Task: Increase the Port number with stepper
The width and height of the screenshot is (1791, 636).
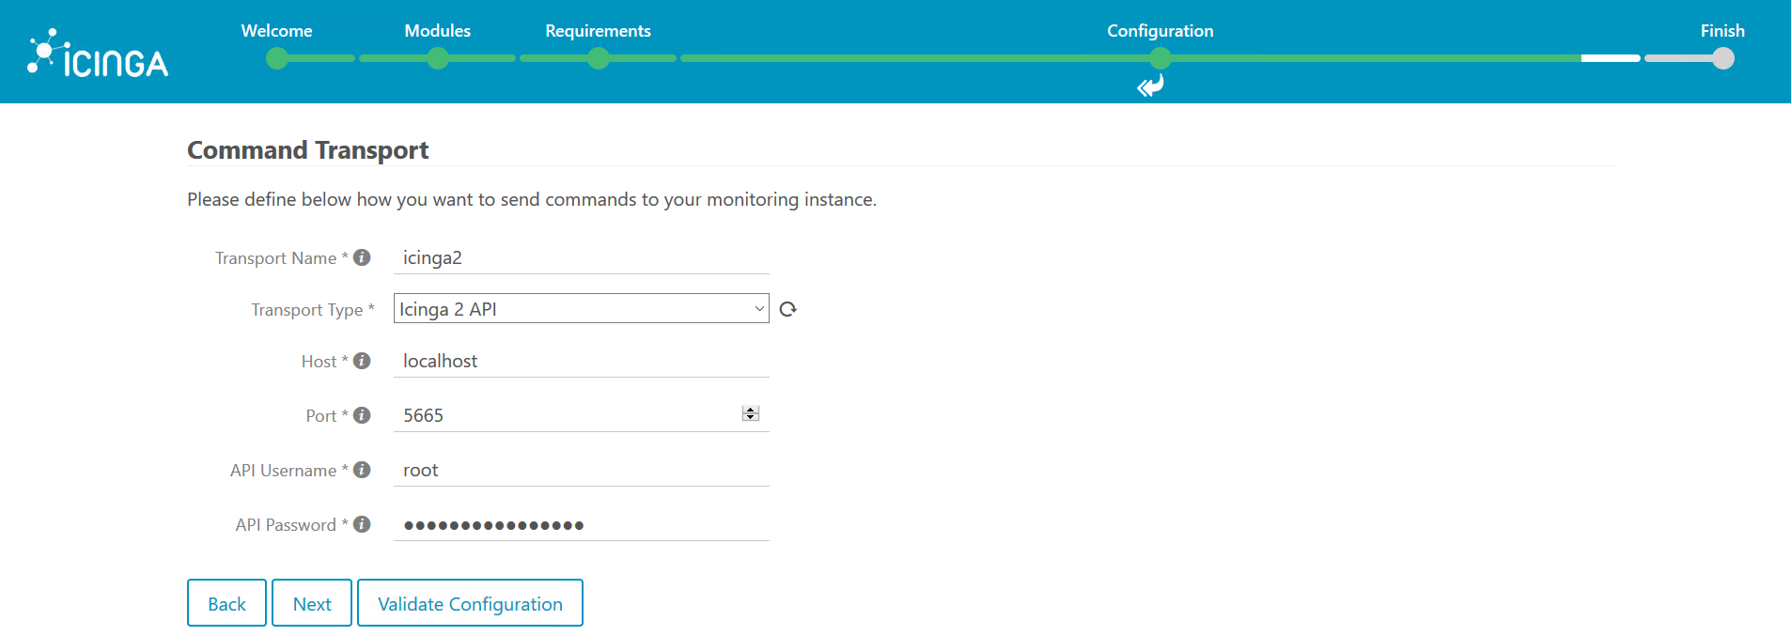Action: [750, 411]
